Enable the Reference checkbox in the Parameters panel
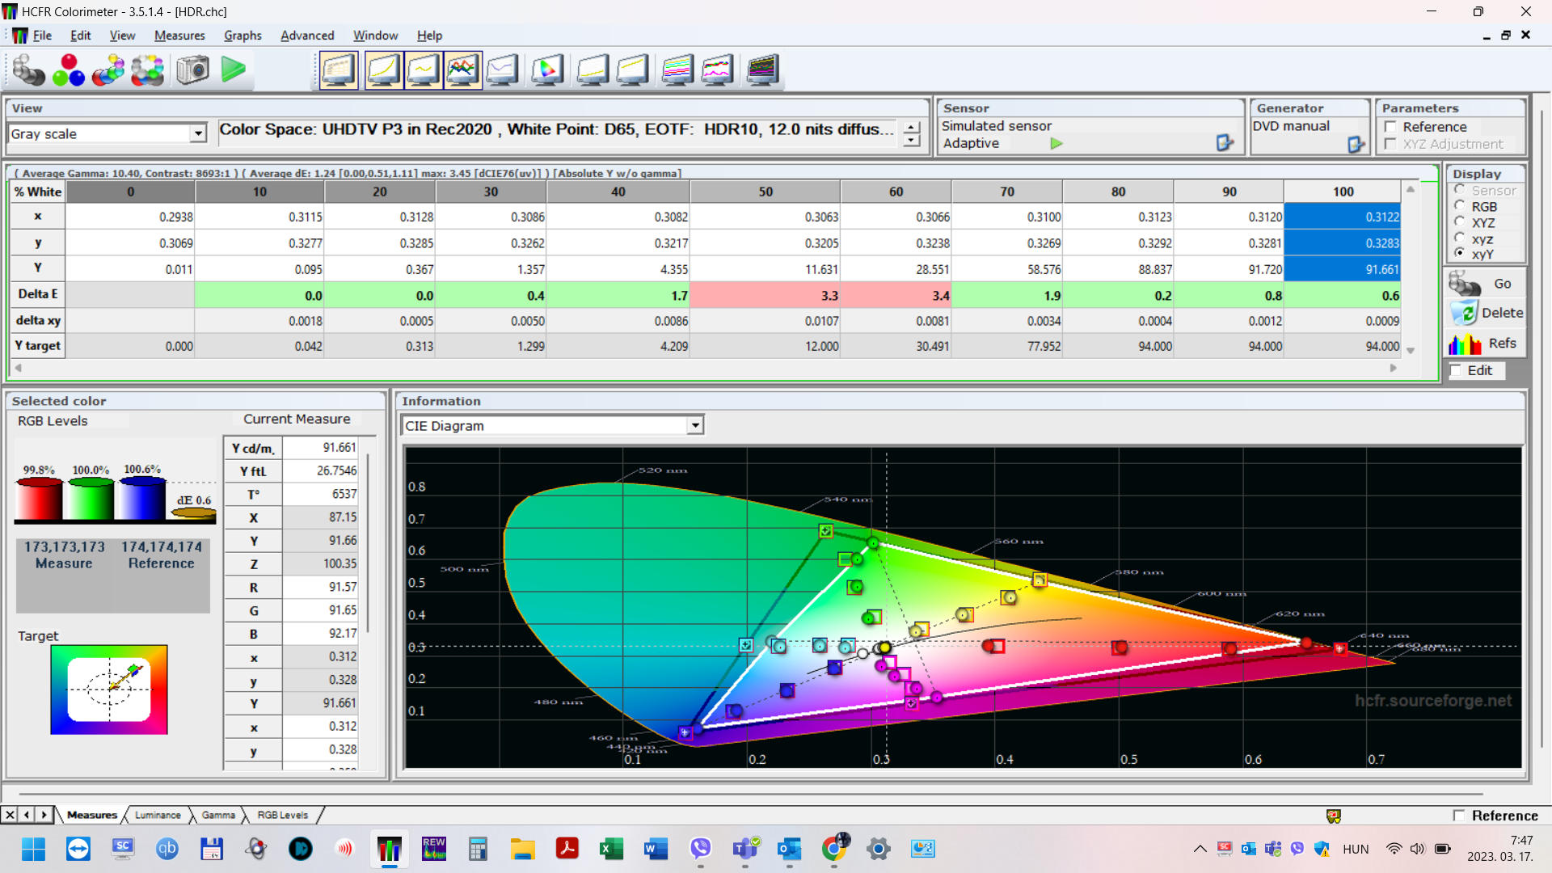1552x873 pixels. click(1391, 127)
